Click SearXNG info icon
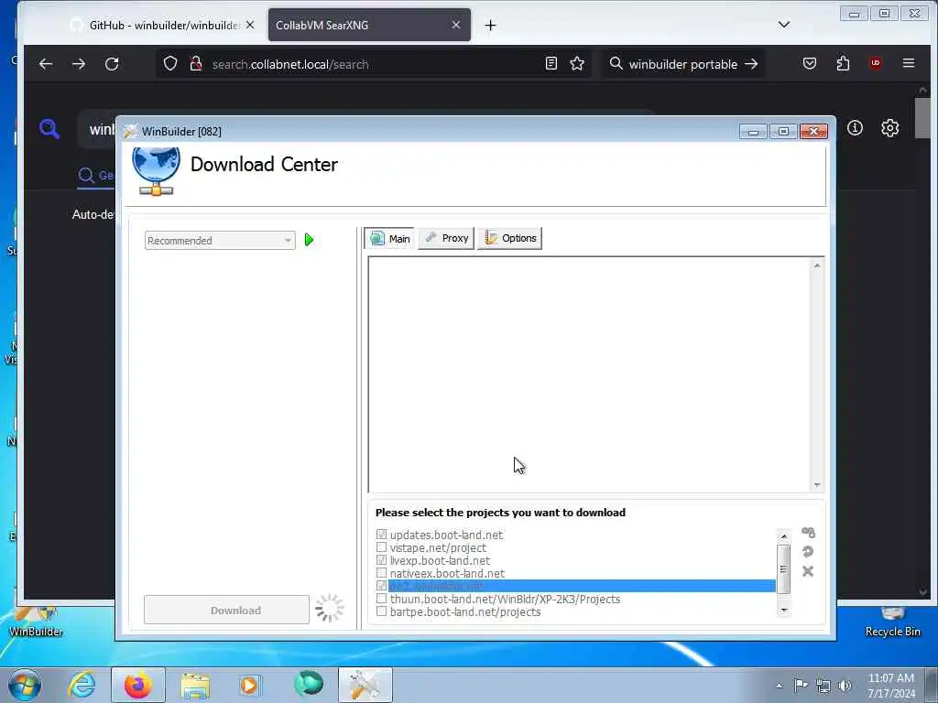The image size is (938, 703). click(x=855, y=127)
